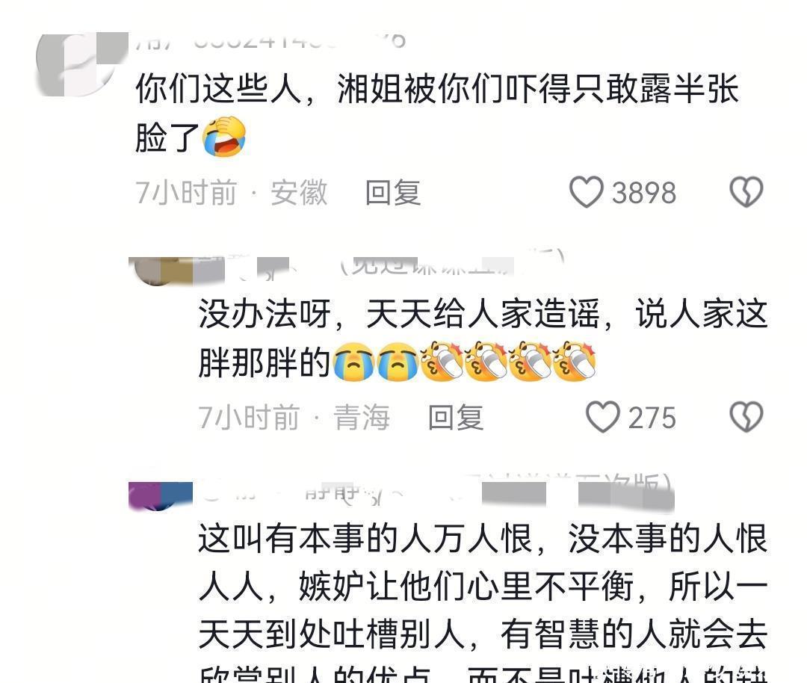Tap broken heart icon on Qinghai reply
807x683 pixels.
pos(746,417)
